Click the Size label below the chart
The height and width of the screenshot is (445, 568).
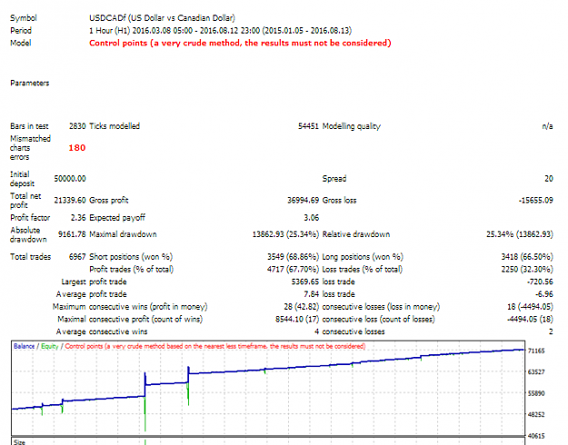[x=20, y=442]
